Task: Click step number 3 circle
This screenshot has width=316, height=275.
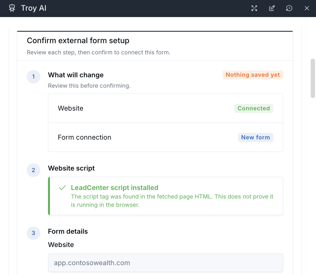Action: pyautogui.click(x=33, y=233)
